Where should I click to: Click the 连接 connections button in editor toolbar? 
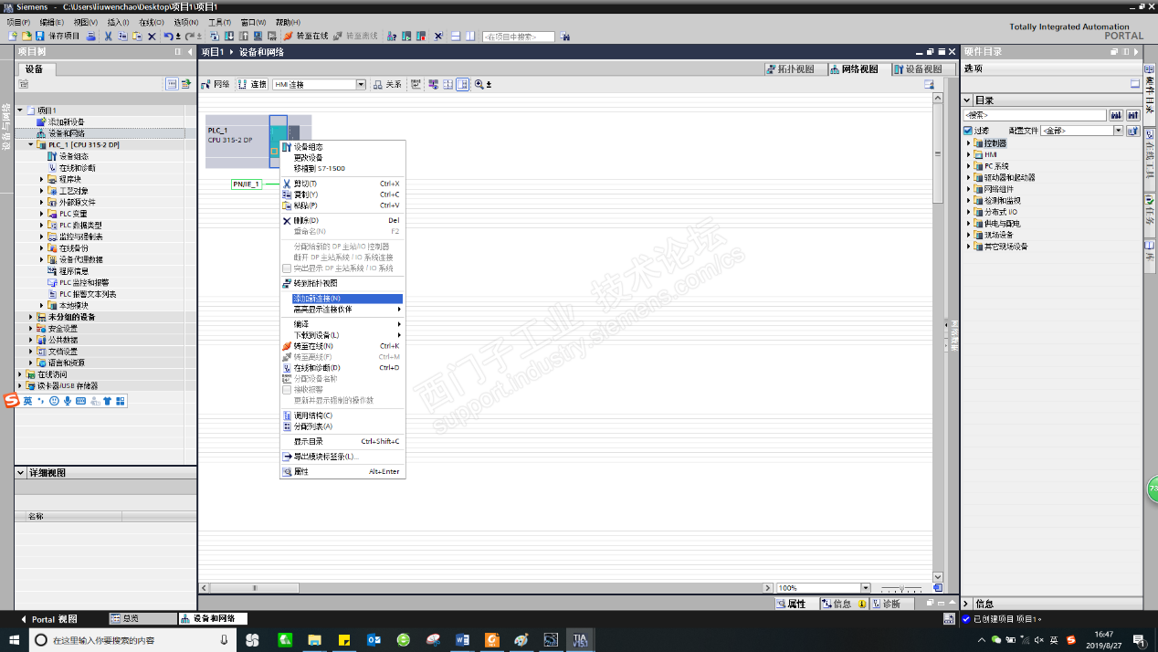pyautogui.click(x=252, y=84)
